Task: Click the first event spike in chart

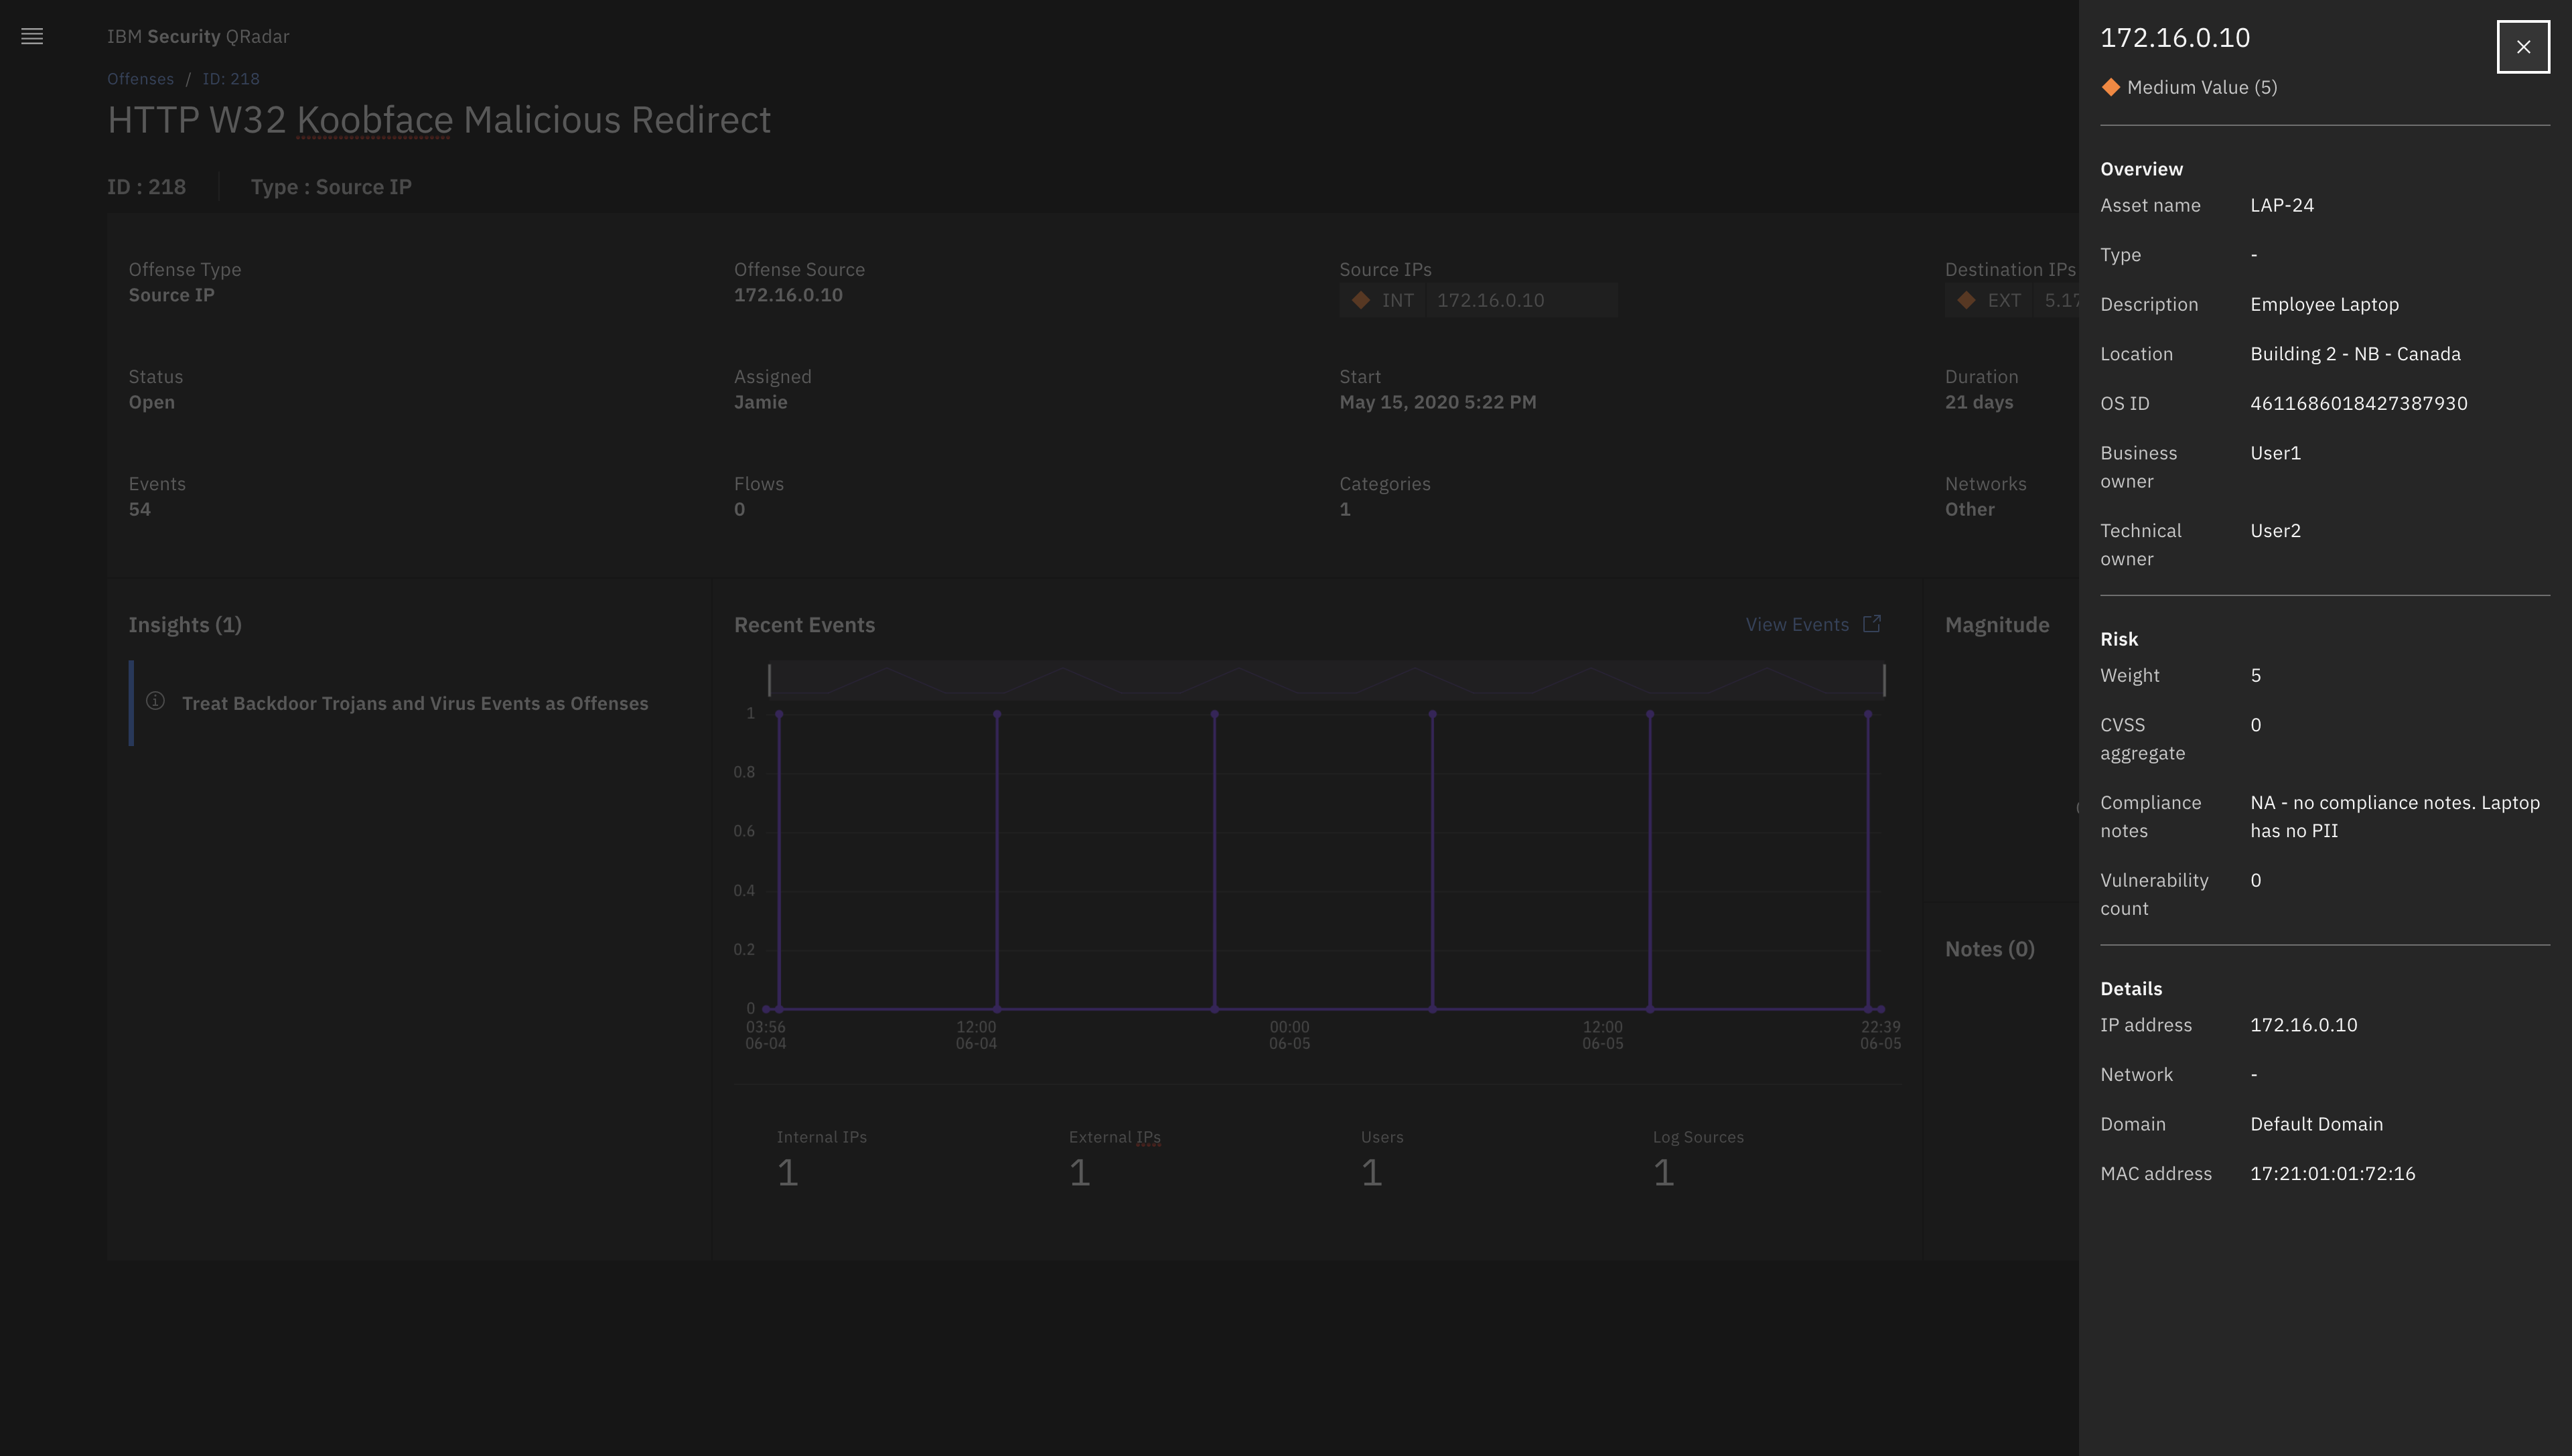Action: (x=779, y=715)
